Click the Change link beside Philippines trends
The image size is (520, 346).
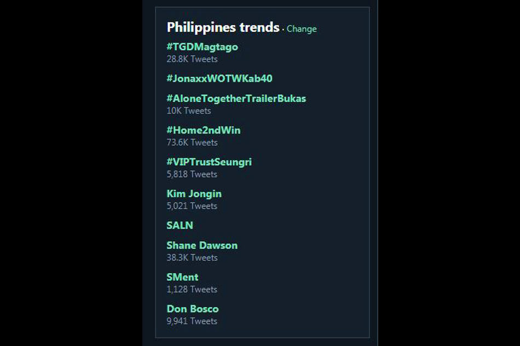[x=302, y=29]
